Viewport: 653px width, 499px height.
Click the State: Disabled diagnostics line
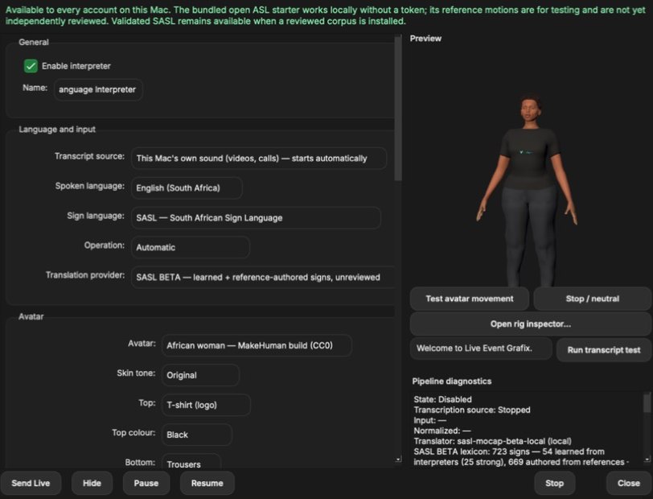click(442, 399)
